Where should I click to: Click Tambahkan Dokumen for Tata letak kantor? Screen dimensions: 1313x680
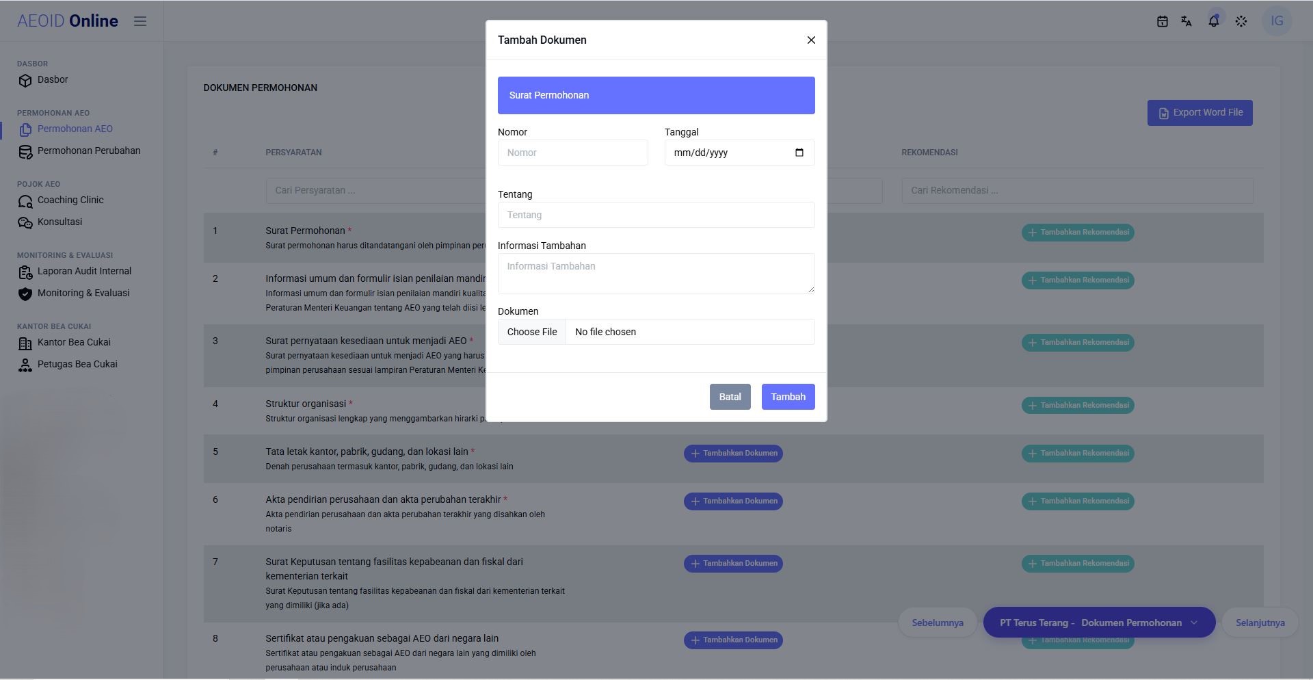[733, 454]
